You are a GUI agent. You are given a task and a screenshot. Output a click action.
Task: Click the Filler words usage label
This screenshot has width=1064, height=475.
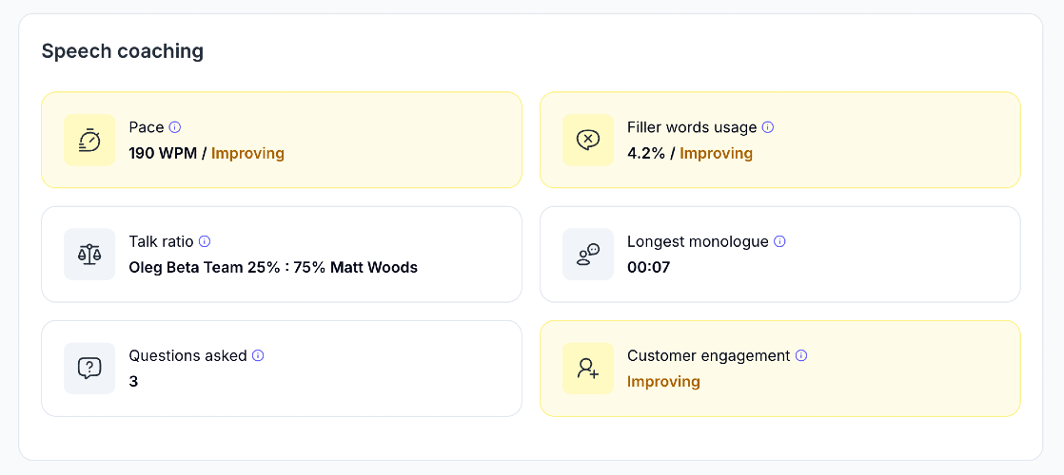coord(692,126)
